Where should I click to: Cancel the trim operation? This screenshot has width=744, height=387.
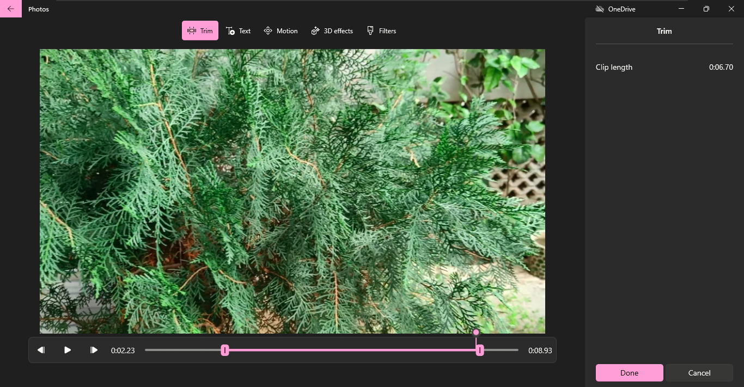[699, 373]
